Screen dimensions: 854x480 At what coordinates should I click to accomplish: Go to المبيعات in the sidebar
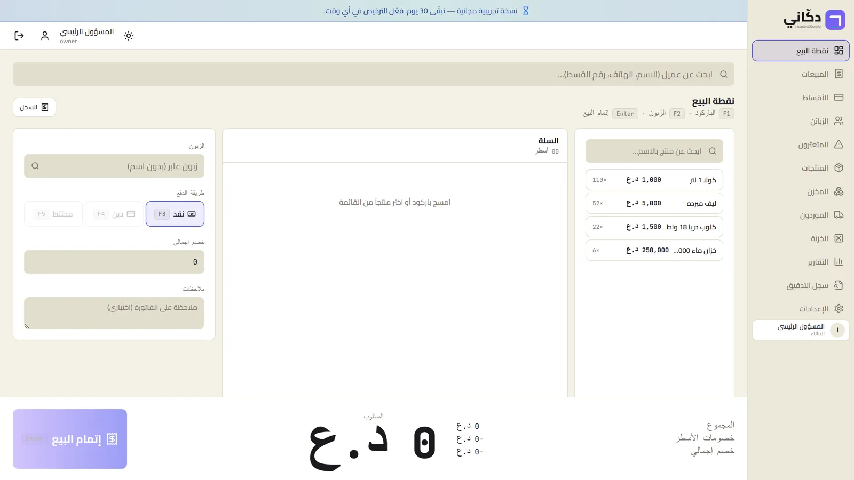click(x=801, y=74)
